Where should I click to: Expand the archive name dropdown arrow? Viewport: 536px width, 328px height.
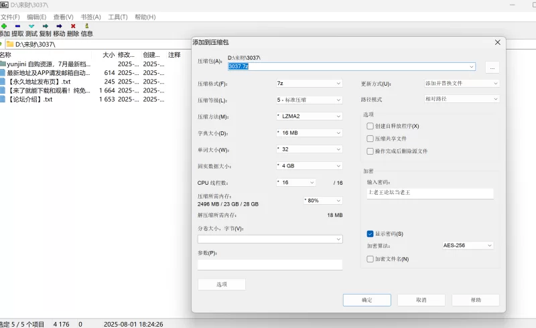point(472,67)
